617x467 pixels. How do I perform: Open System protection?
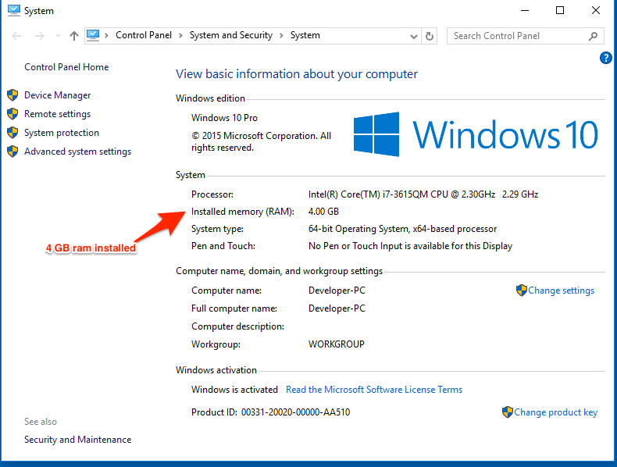click(x=62, y=133)
